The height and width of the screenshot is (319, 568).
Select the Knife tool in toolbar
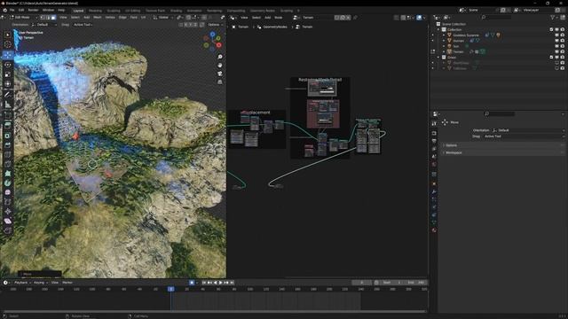(x=8, y=163)
